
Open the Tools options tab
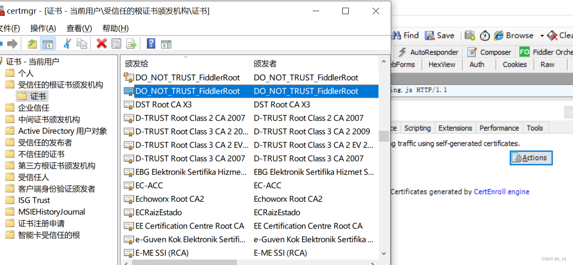[x=535, y=128]
